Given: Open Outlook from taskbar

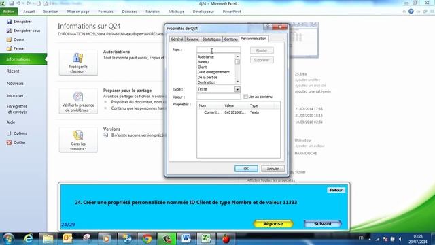Looking at the screenshot, I should [67, 238].
